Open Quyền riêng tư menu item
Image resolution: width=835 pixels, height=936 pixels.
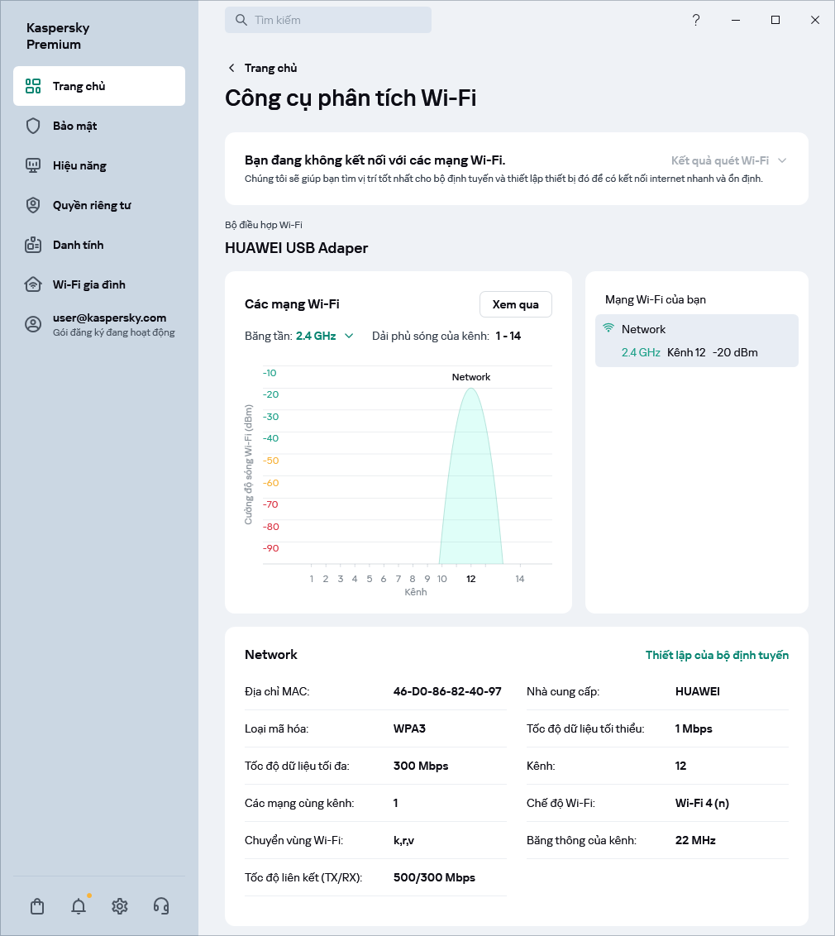92,205
